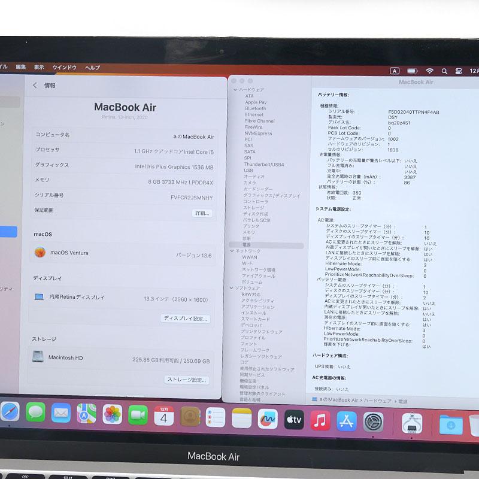Viewport: 479px width, 479px height.
Task: Select Thunderbolt/USB4 in hardware list
Action: (x=264, y=164)
